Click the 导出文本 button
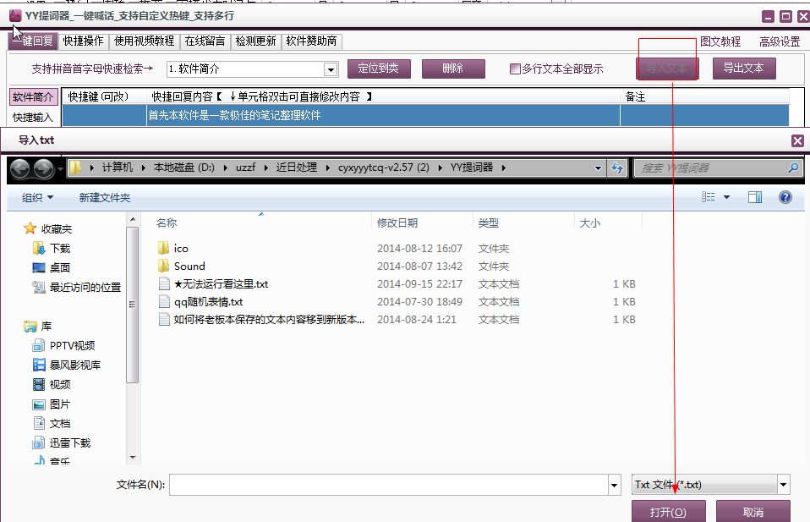The image size is (810, 522). pos(744,69)
